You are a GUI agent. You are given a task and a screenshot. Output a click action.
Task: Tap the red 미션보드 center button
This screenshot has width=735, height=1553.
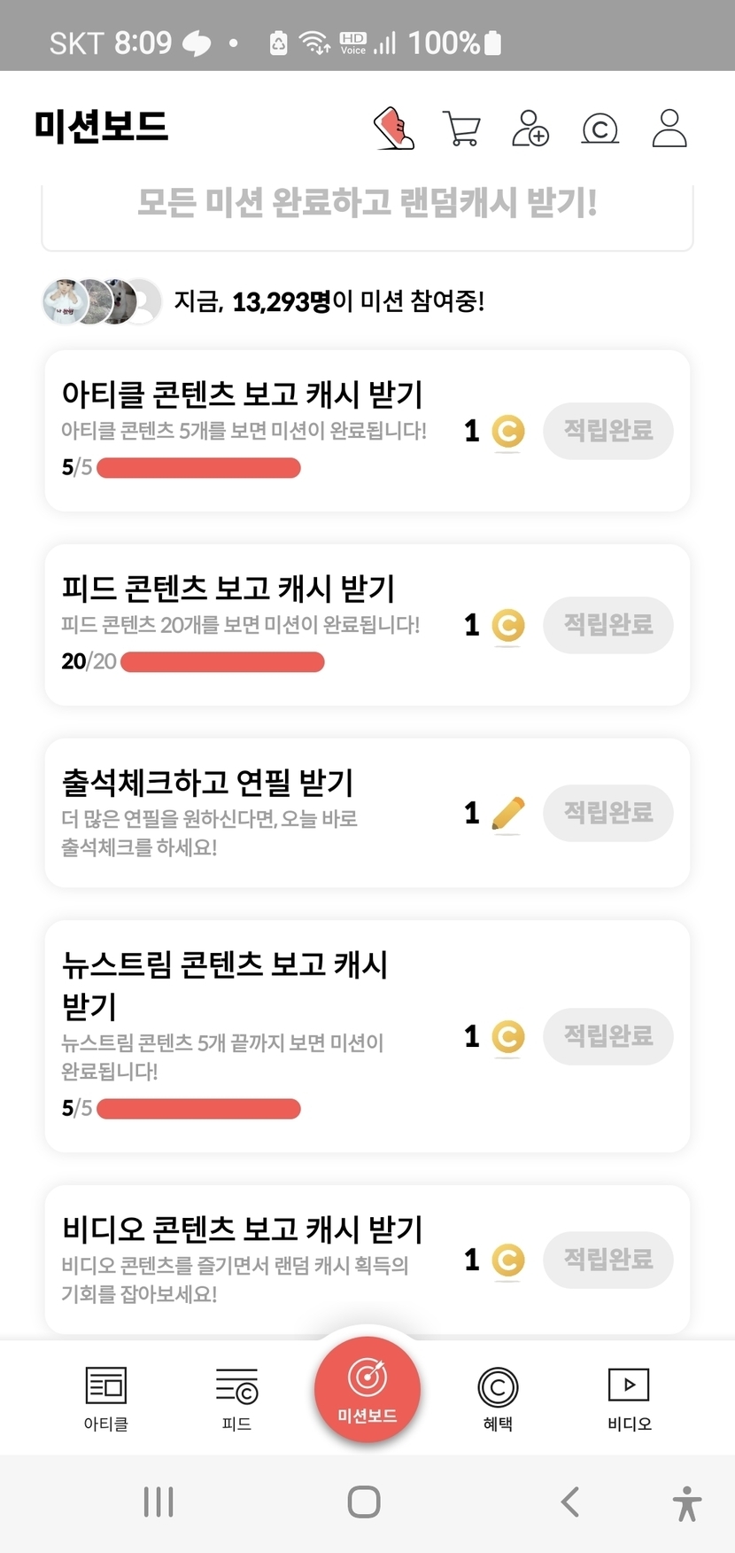[367, 1389]
